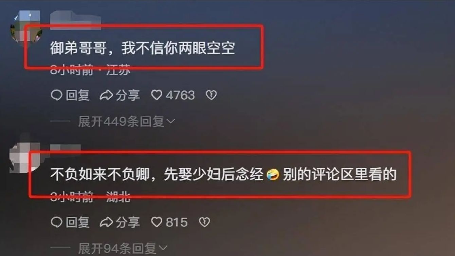
Task: Click chevron next to 展开449条回复
Action: coord(171,121)
